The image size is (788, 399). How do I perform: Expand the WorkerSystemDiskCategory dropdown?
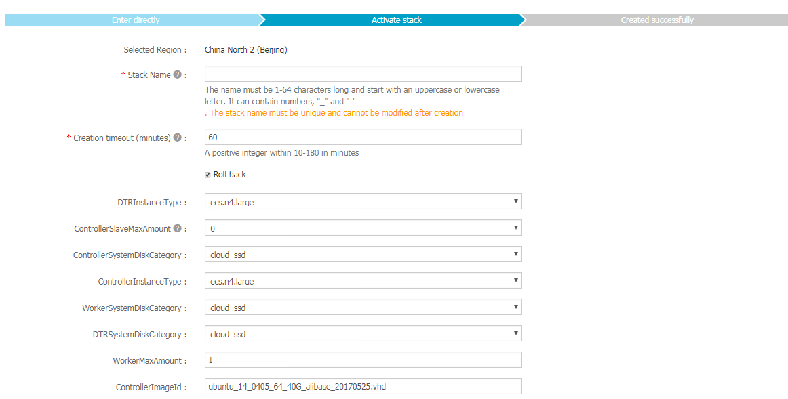363,308
